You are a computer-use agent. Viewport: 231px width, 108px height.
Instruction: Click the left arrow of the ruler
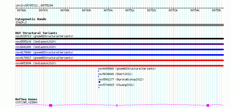pyautogui.click(x=16, y=8)
